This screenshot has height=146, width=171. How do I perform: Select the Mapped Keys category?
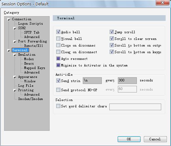click(34, 68)
